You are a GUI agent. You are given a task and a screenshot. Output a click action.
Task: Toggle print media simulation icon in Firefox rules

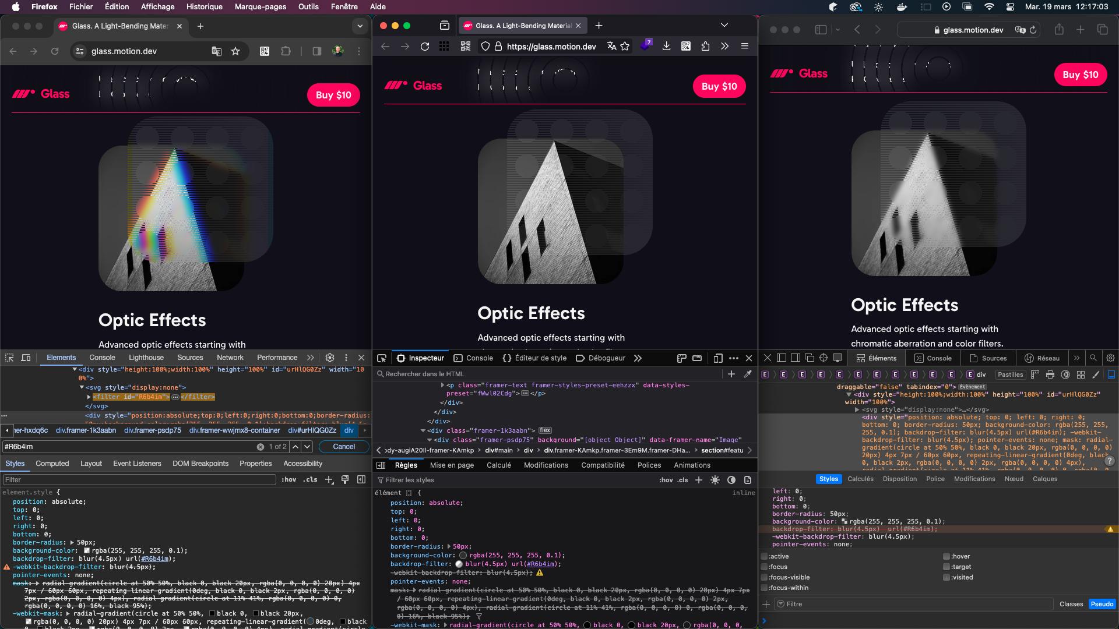[748, 480]
